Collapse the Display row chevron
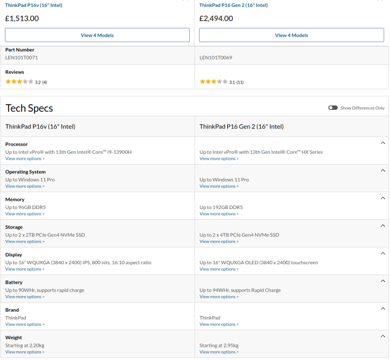Image resolution: width=390 pixels, height=360 pixels. pyautogui.click(x=383, y=254)
